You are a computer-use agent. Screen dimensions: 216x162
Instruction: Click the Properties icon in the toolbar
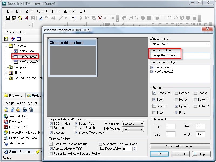tap(73, 18)
